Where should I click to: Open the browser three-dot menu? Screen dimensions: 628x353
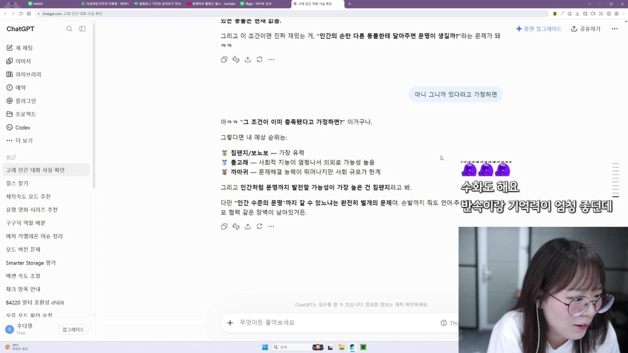pyautogui.click(x=624, y=14)
